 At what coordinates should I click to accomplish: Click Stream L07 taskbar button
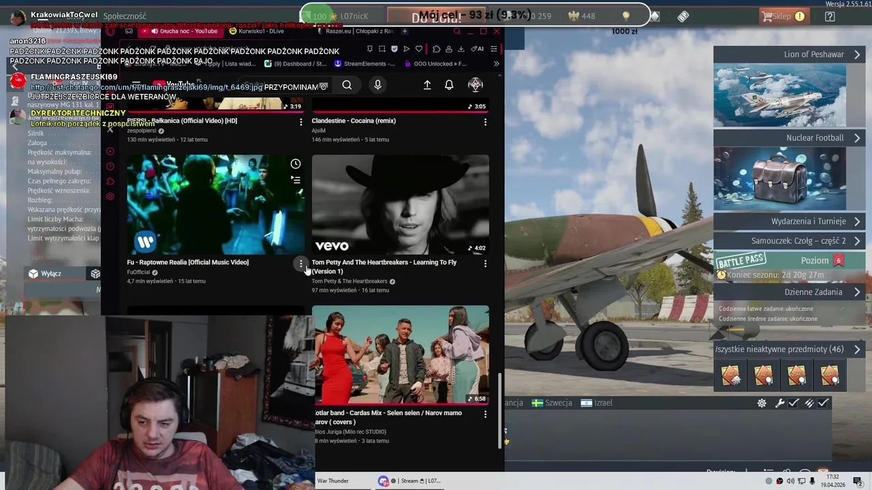411,481
